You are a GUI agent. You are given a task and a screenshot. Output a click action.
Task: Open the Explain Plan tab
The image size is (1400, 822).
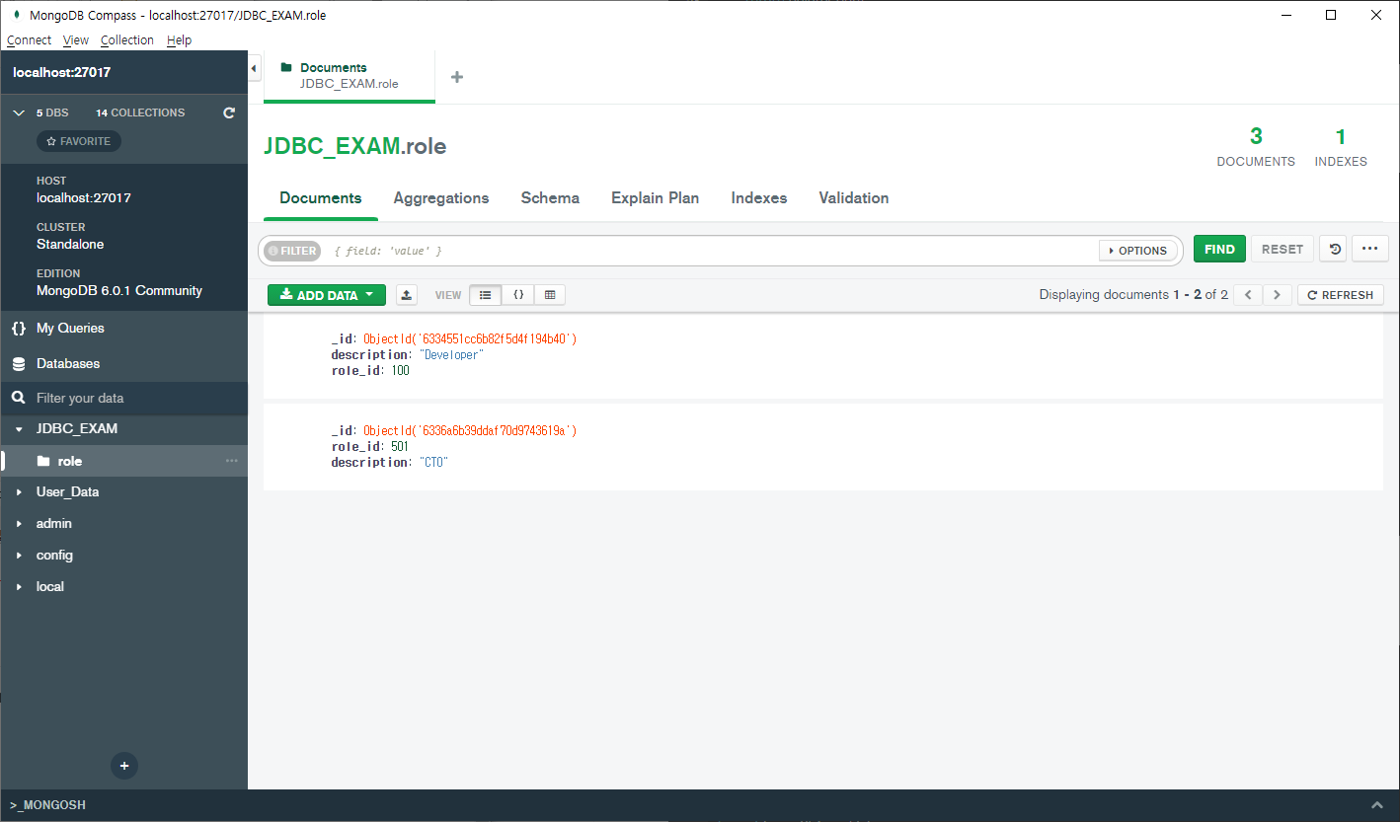click(656, 198)
